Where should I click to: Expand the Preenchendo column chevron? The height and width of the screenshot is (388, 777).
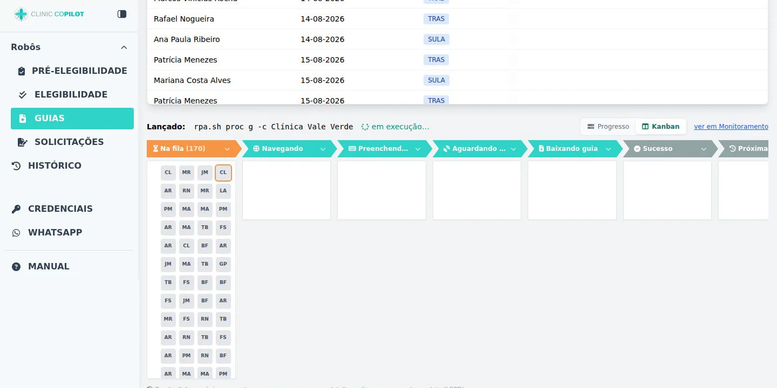click(x=418, y=149)
